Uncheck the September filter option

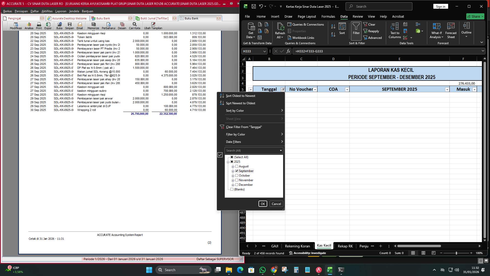237,171
